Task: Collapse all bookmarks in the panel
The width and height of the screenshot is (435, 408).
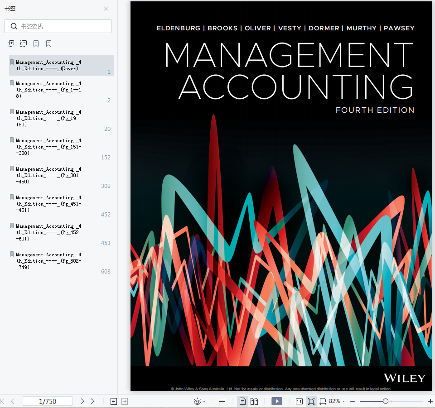Action: [24, 43]
